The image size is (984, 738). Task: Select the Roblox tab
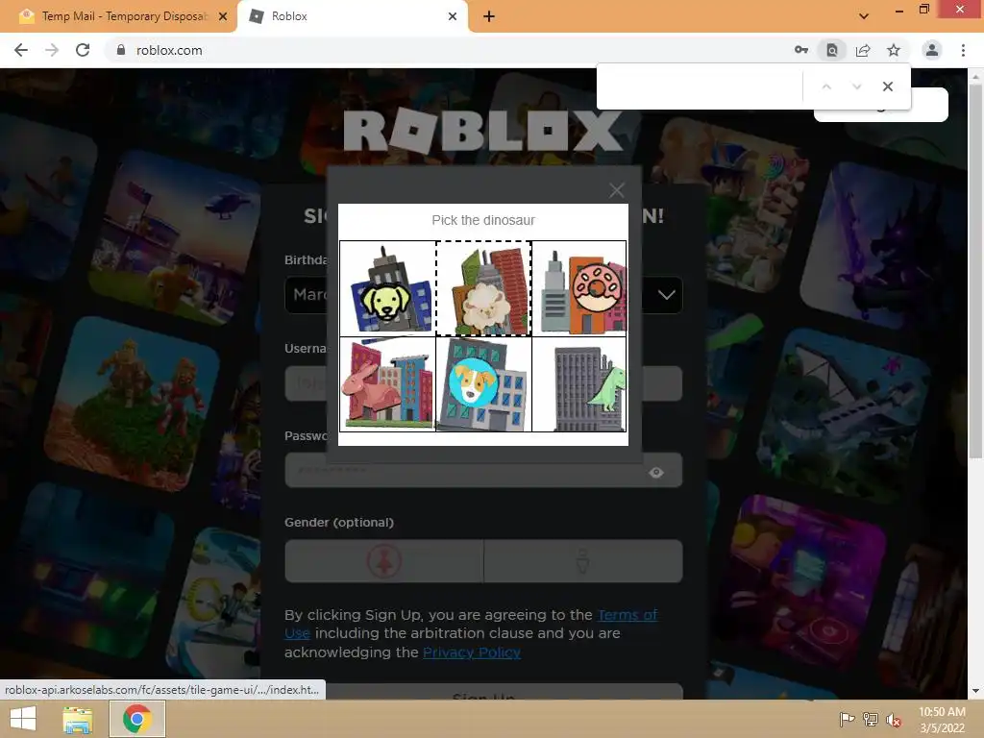click(x=352, y=16)
